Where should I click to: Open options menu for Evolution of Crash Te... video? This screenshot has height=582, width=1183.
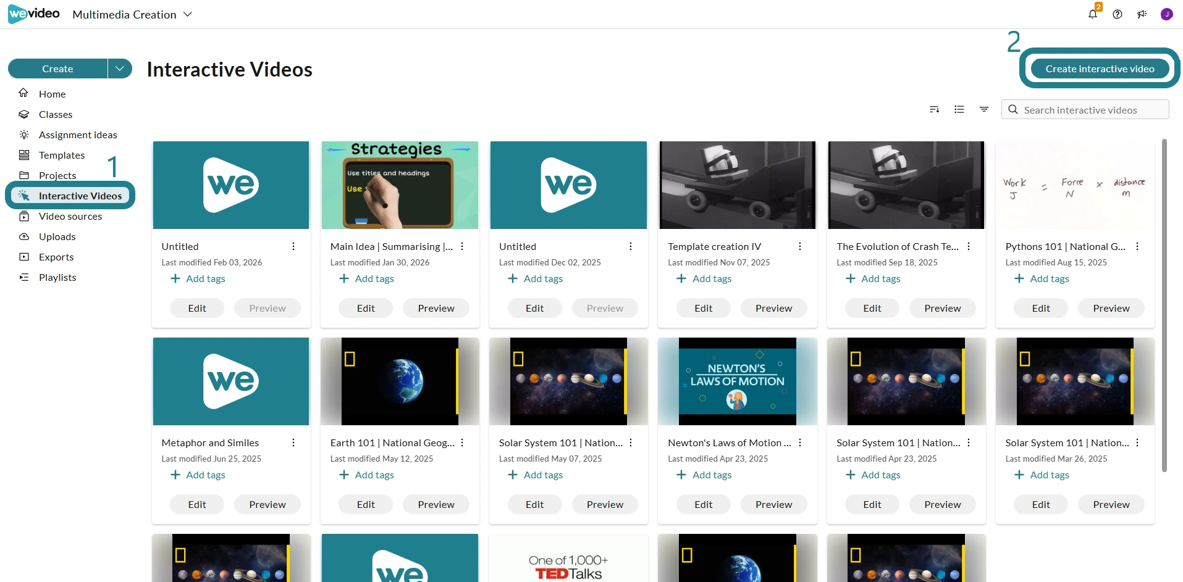tap(969, 246)
